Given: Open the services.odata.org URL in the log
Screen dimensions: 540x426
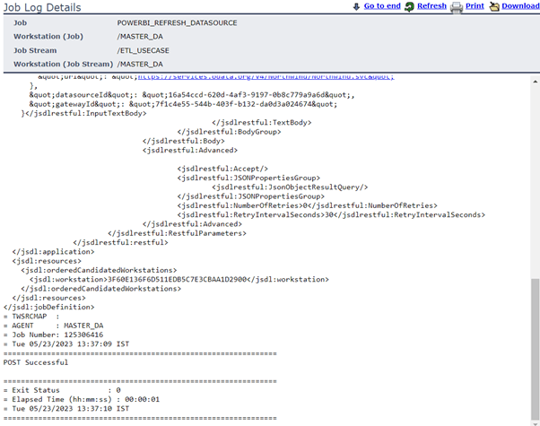Looking at the screenshot, I should [289, 78].
